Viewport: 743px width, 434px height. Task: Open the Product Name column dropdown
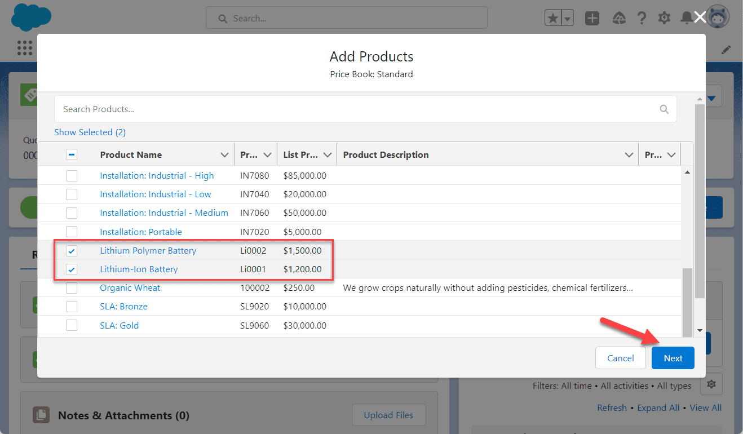[225, 154]
